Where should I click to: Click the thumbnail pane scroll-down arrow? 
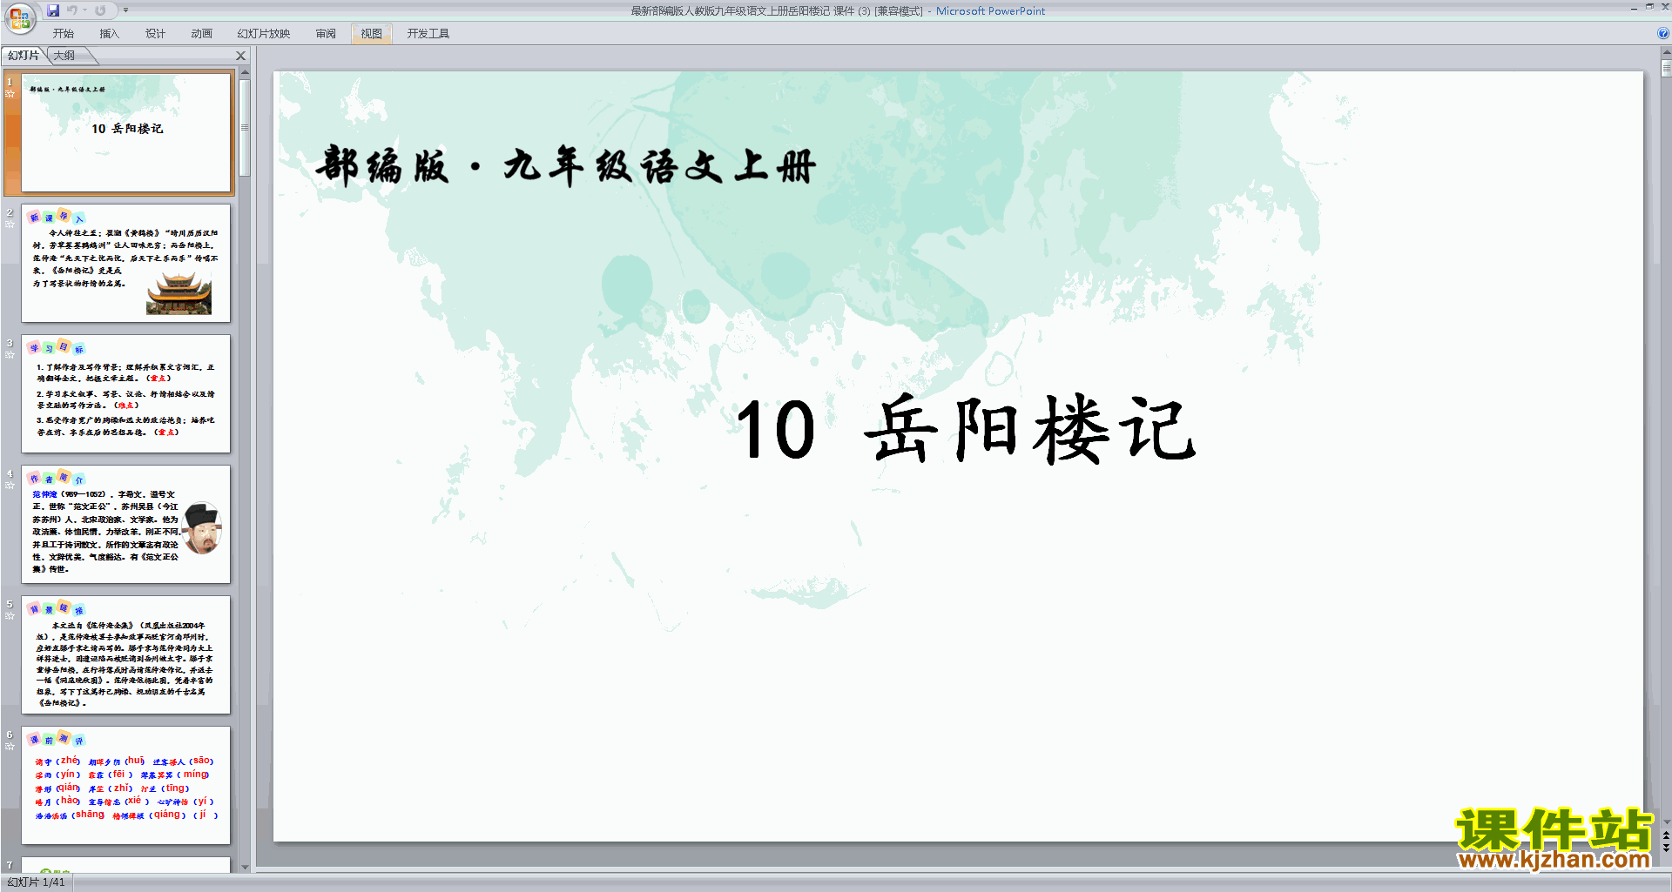coord(245,867)
